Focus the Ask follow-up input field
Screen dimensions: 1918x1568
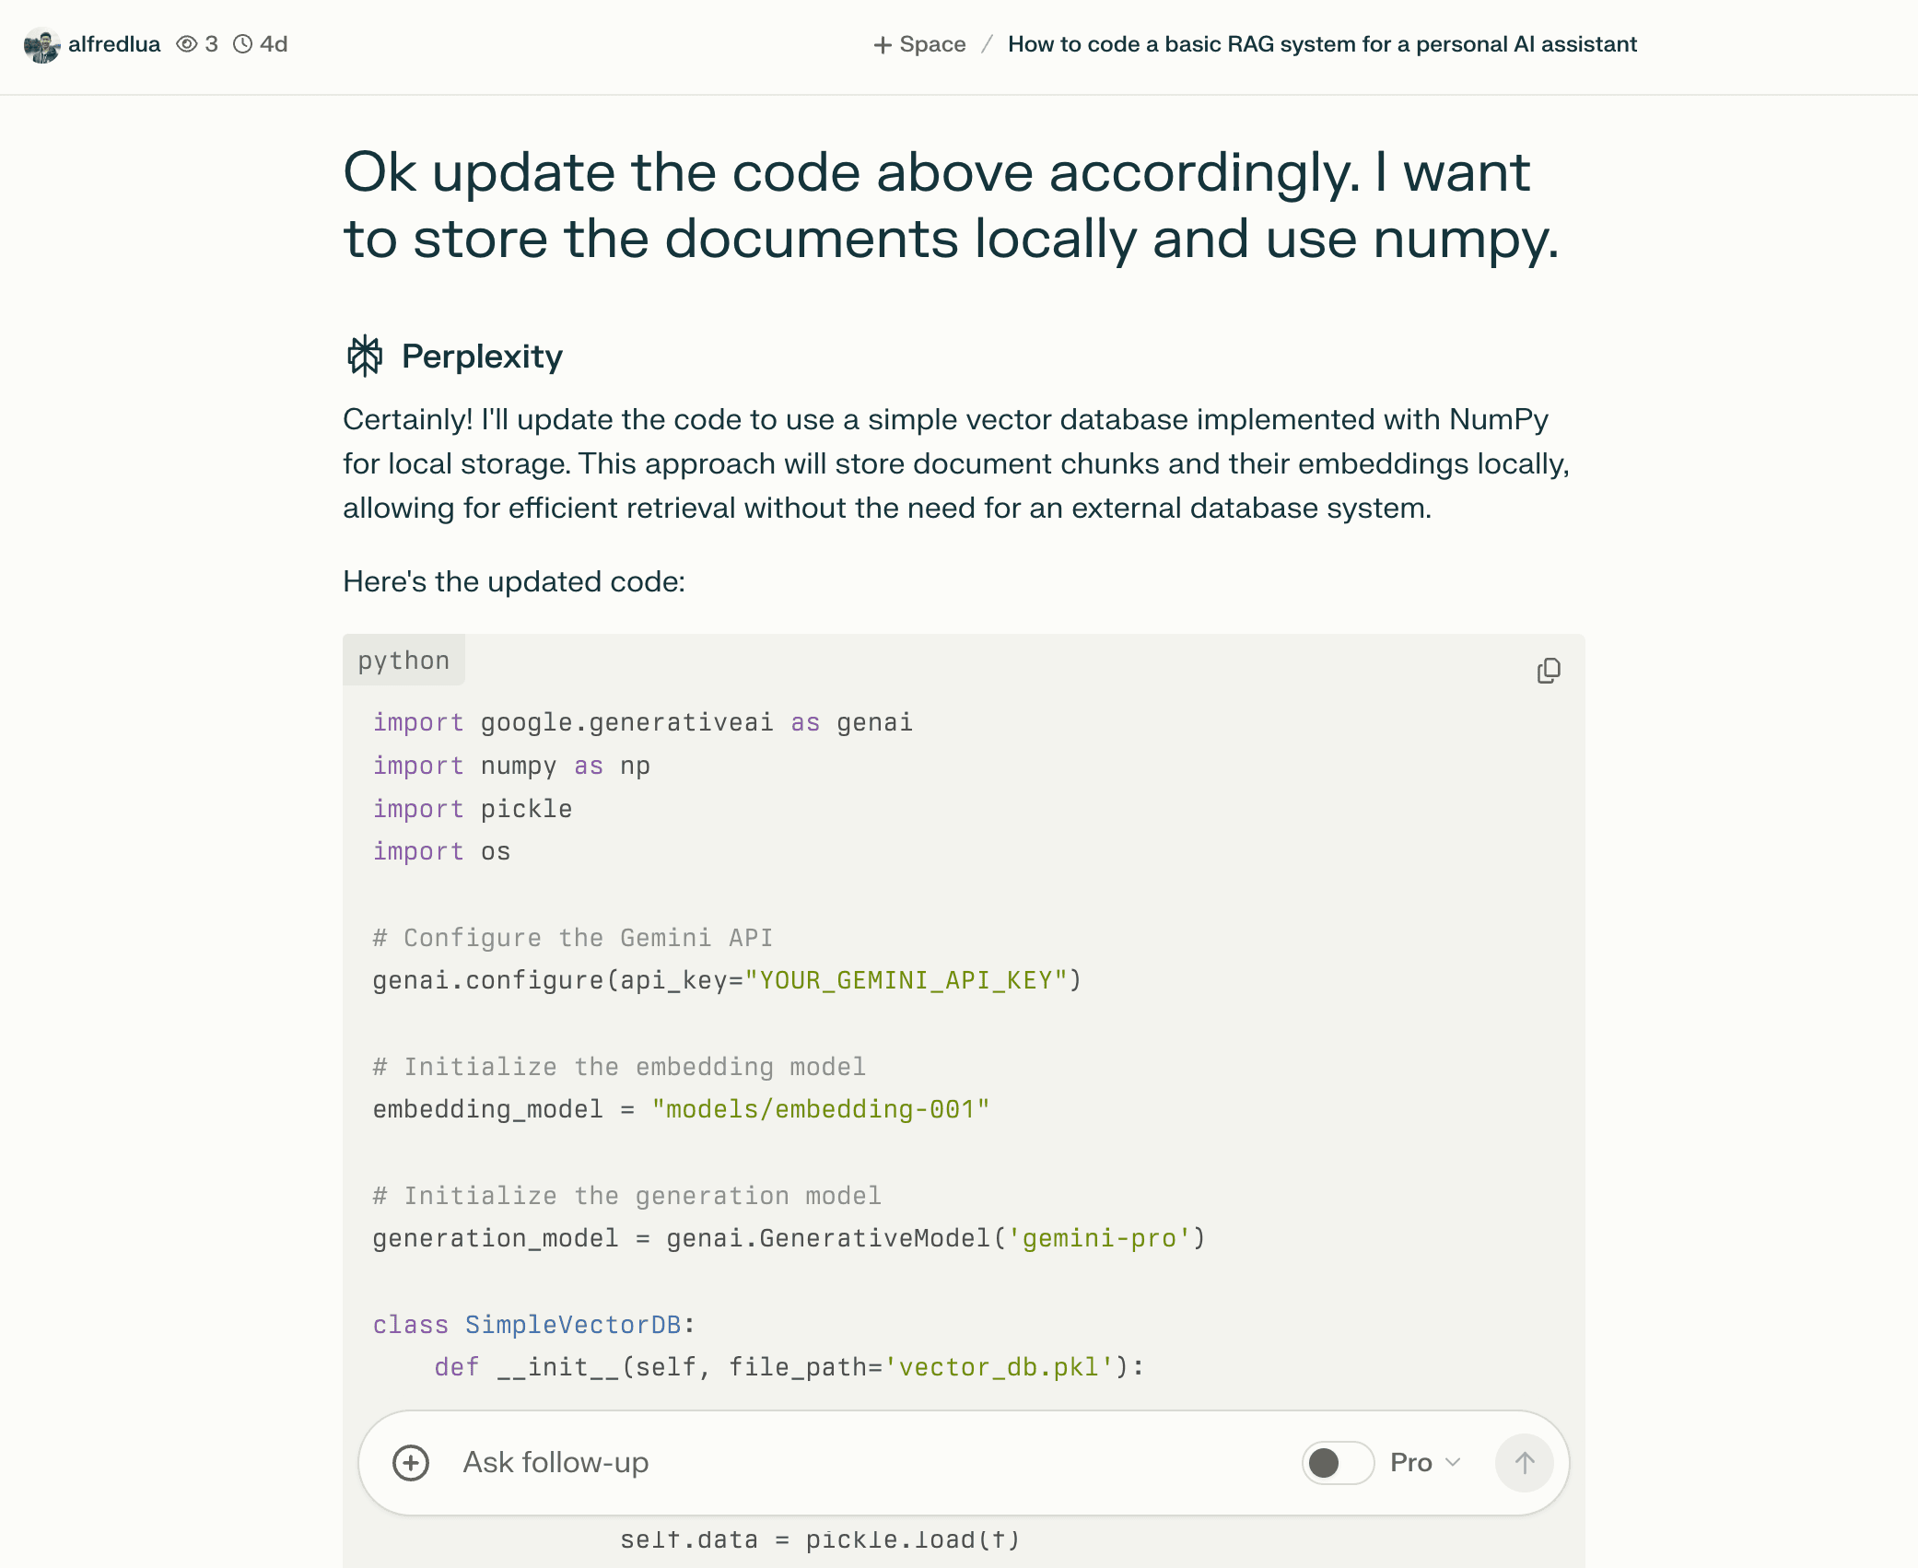pos(866,1463)
